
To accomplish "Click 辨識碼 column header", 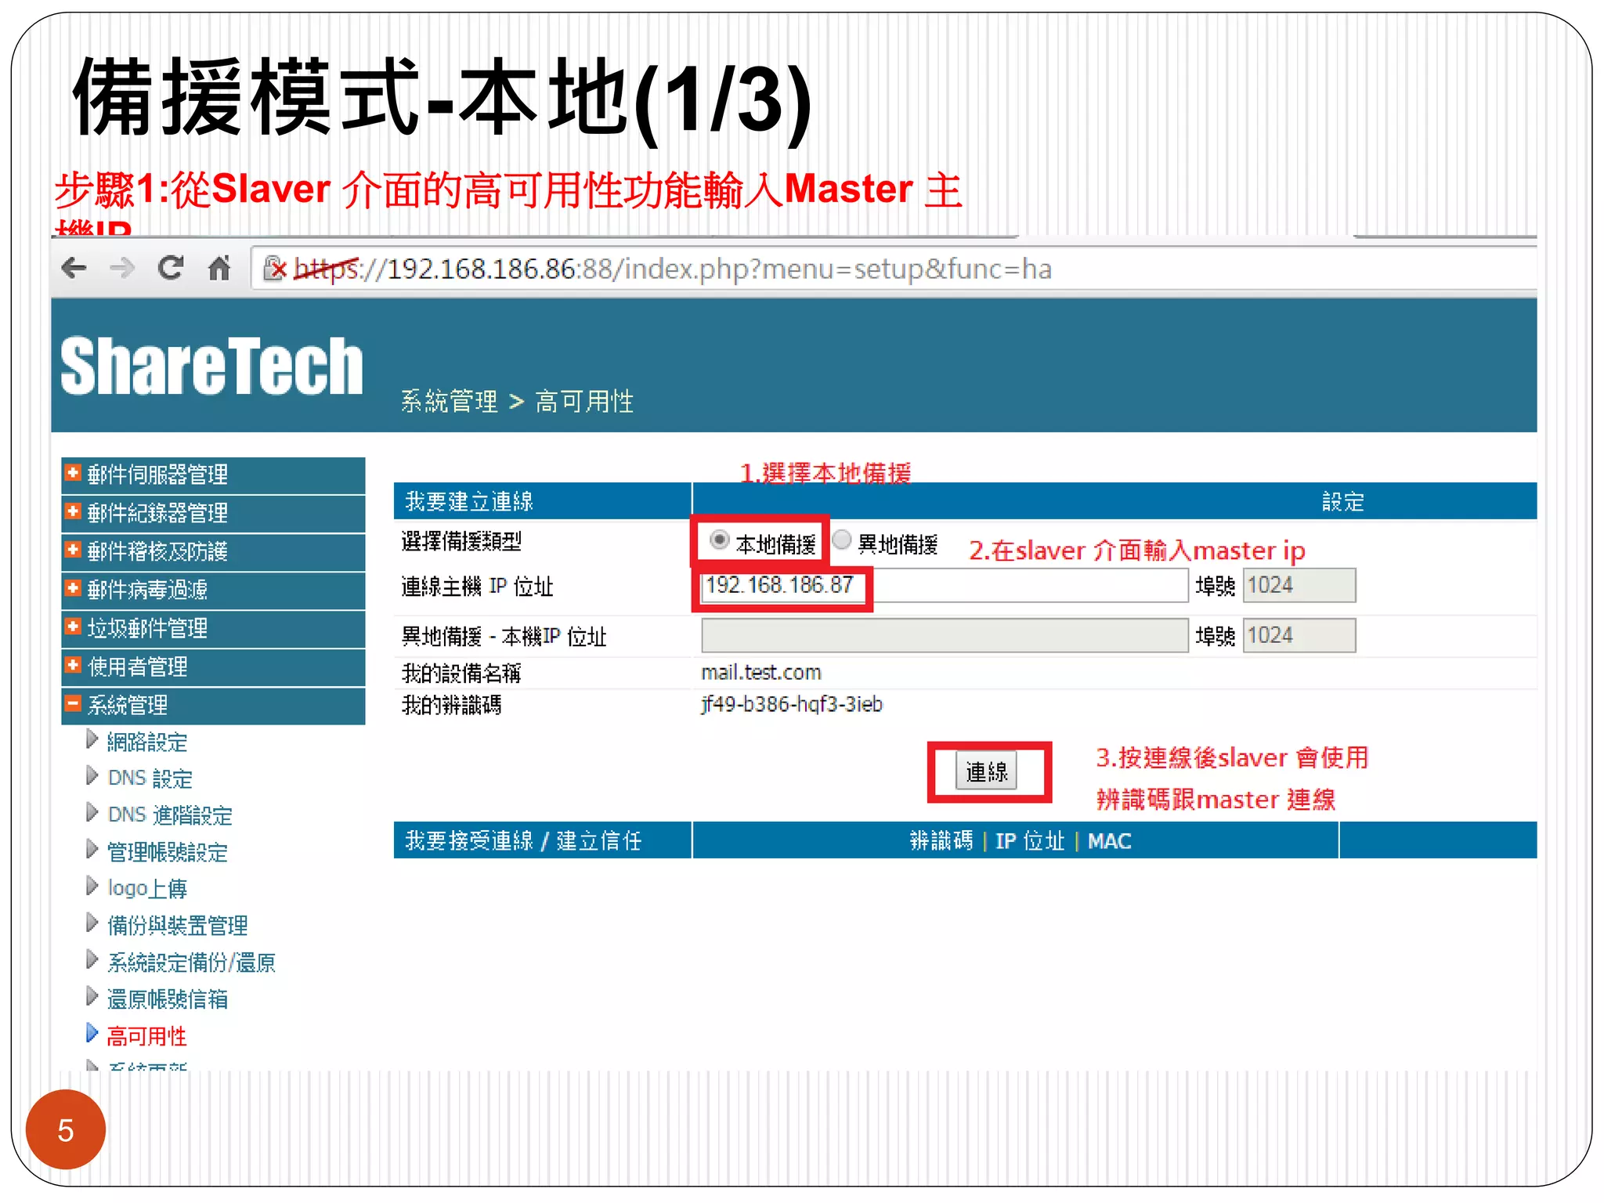I will tap(941, 840).
